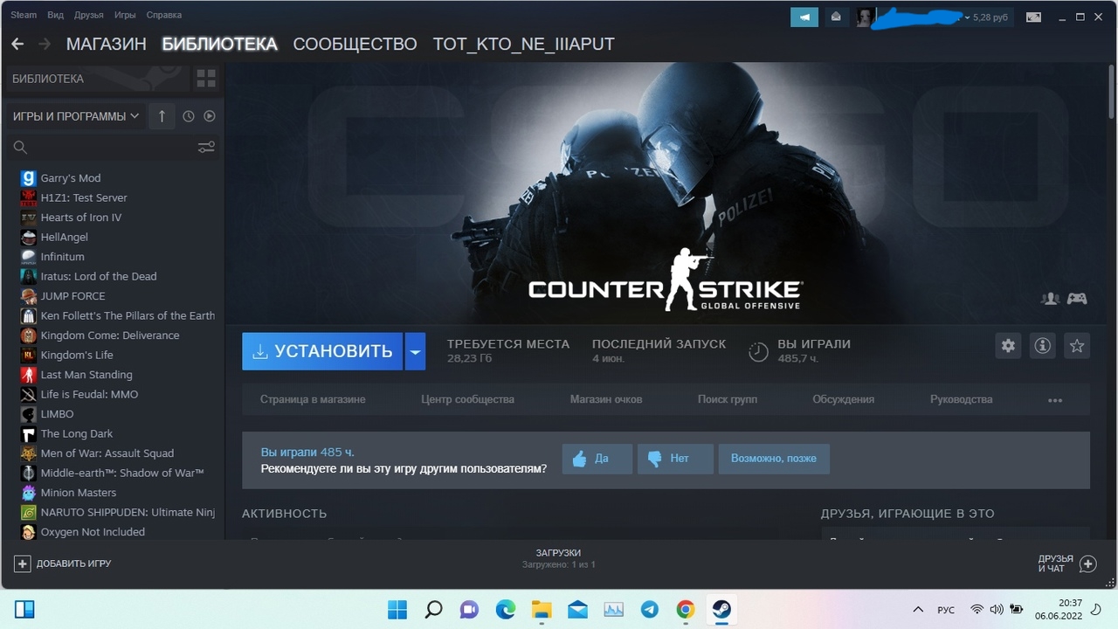Switch to БИБЛИОТЕКА tab
This screenshot has width=1118, height=629.
219,44
